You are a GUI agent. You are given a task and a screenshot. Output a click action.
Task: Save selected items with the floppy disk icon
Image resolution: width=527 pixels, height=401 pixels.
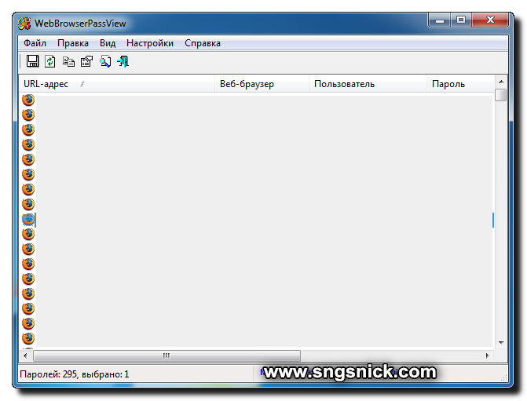pos(33,61)
